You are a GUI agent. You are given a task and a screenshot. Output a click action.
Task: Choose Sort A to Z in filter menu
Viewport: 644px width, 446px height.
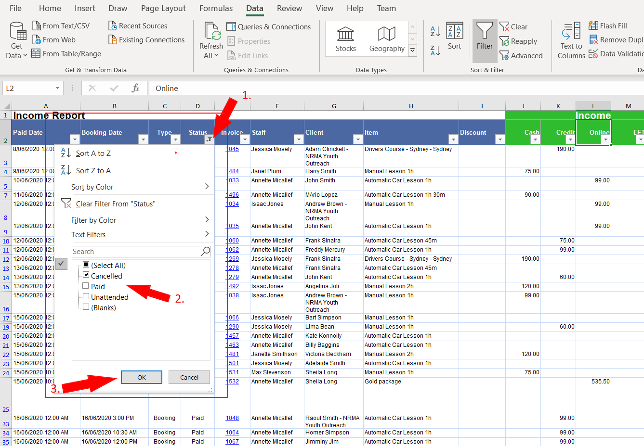tap(93, 153)
